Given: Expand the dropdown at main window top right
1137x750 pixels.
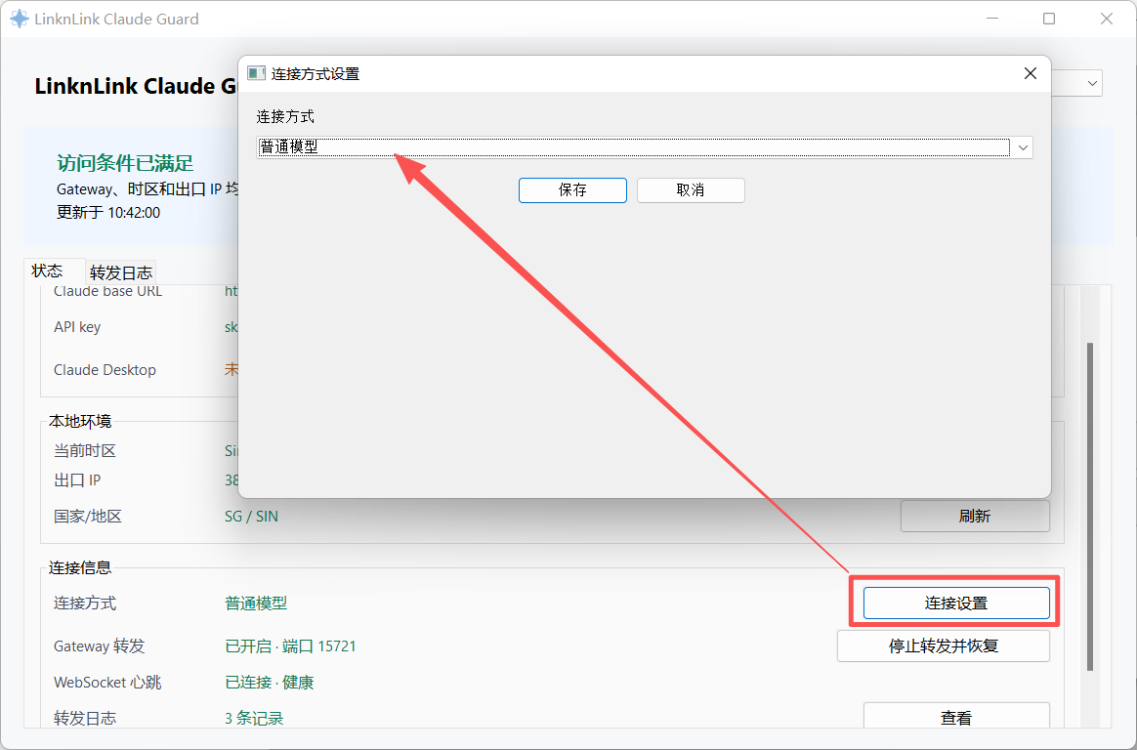Looking at the screenshot, I should [1091, 83].
